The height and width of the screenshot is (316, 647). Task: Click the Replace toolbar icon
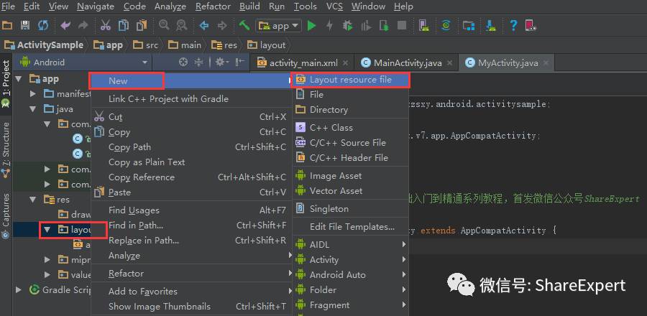182,26
